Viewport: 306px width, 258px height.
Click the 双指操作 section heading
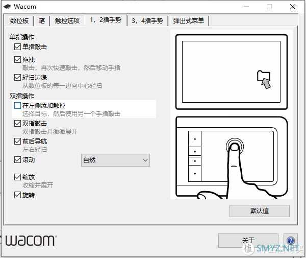click(x=22, y=96)
